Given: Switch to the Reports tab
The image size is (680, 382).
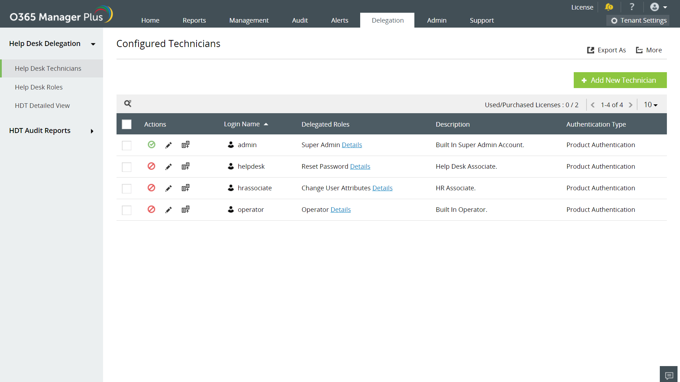Looking at the screenshot, I should [x=194, y=20].
